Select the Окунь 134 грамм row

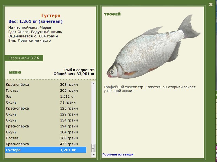point(46,120)
